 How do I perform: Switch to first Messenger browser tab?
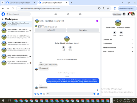click(x=21, y=3)
